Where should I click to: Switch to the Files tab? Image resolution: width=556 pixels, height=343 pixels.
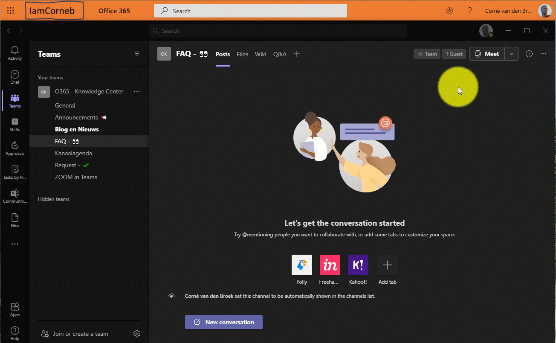[243, 54]
